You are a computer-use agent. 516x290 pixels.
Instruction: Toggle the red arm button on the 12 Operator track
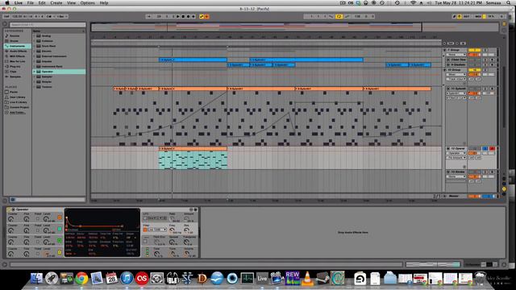[492, 149]
